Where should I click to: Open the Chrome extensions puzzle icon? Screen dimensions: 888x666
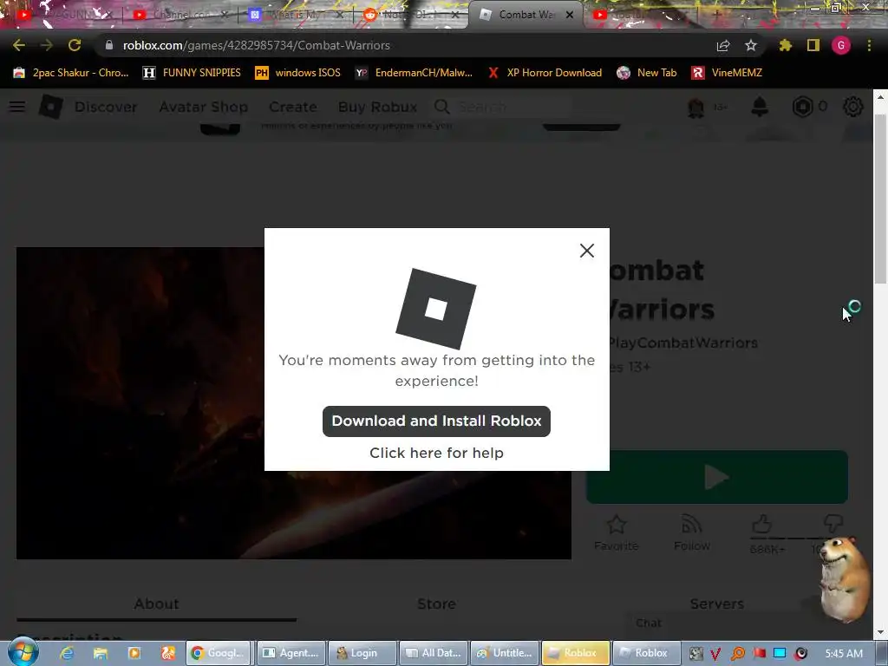[x=785, y=45]
